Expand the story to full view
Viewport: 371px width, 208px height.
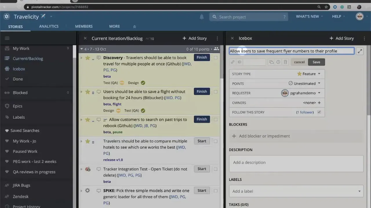pos(360,51)
